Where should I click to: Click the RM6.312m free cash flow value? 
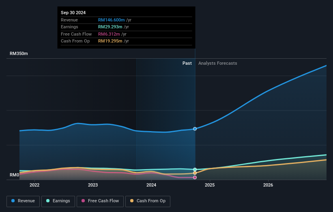[x=109, y=34]
